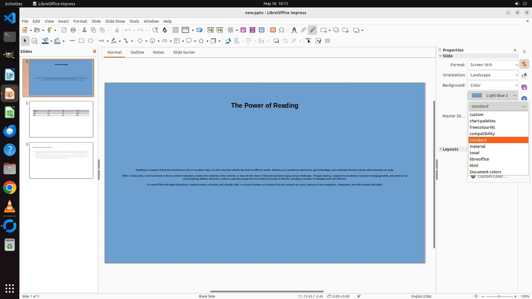Viewport: 532px width, 299px height.
Task: Select slide 3 thumbnail in Slides panel
Action: point(61,161)
